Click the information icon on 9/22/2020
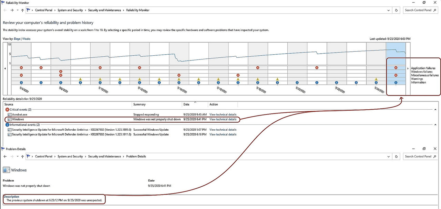 (337, 82)
